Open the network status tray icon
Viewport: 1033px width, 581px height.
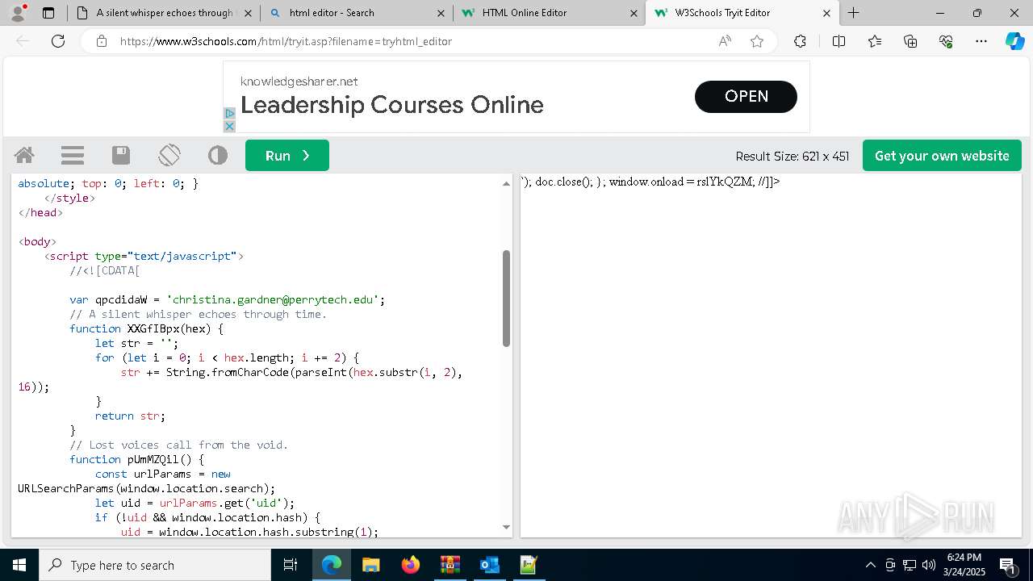click(910, 565)
